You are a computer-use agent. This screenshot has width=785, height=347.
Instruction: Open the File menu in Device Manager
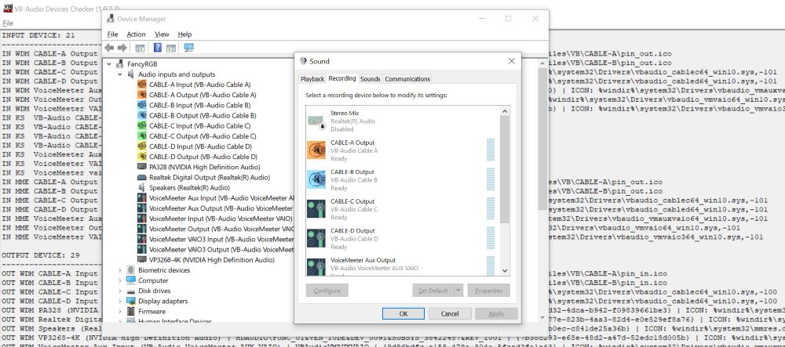112,34
